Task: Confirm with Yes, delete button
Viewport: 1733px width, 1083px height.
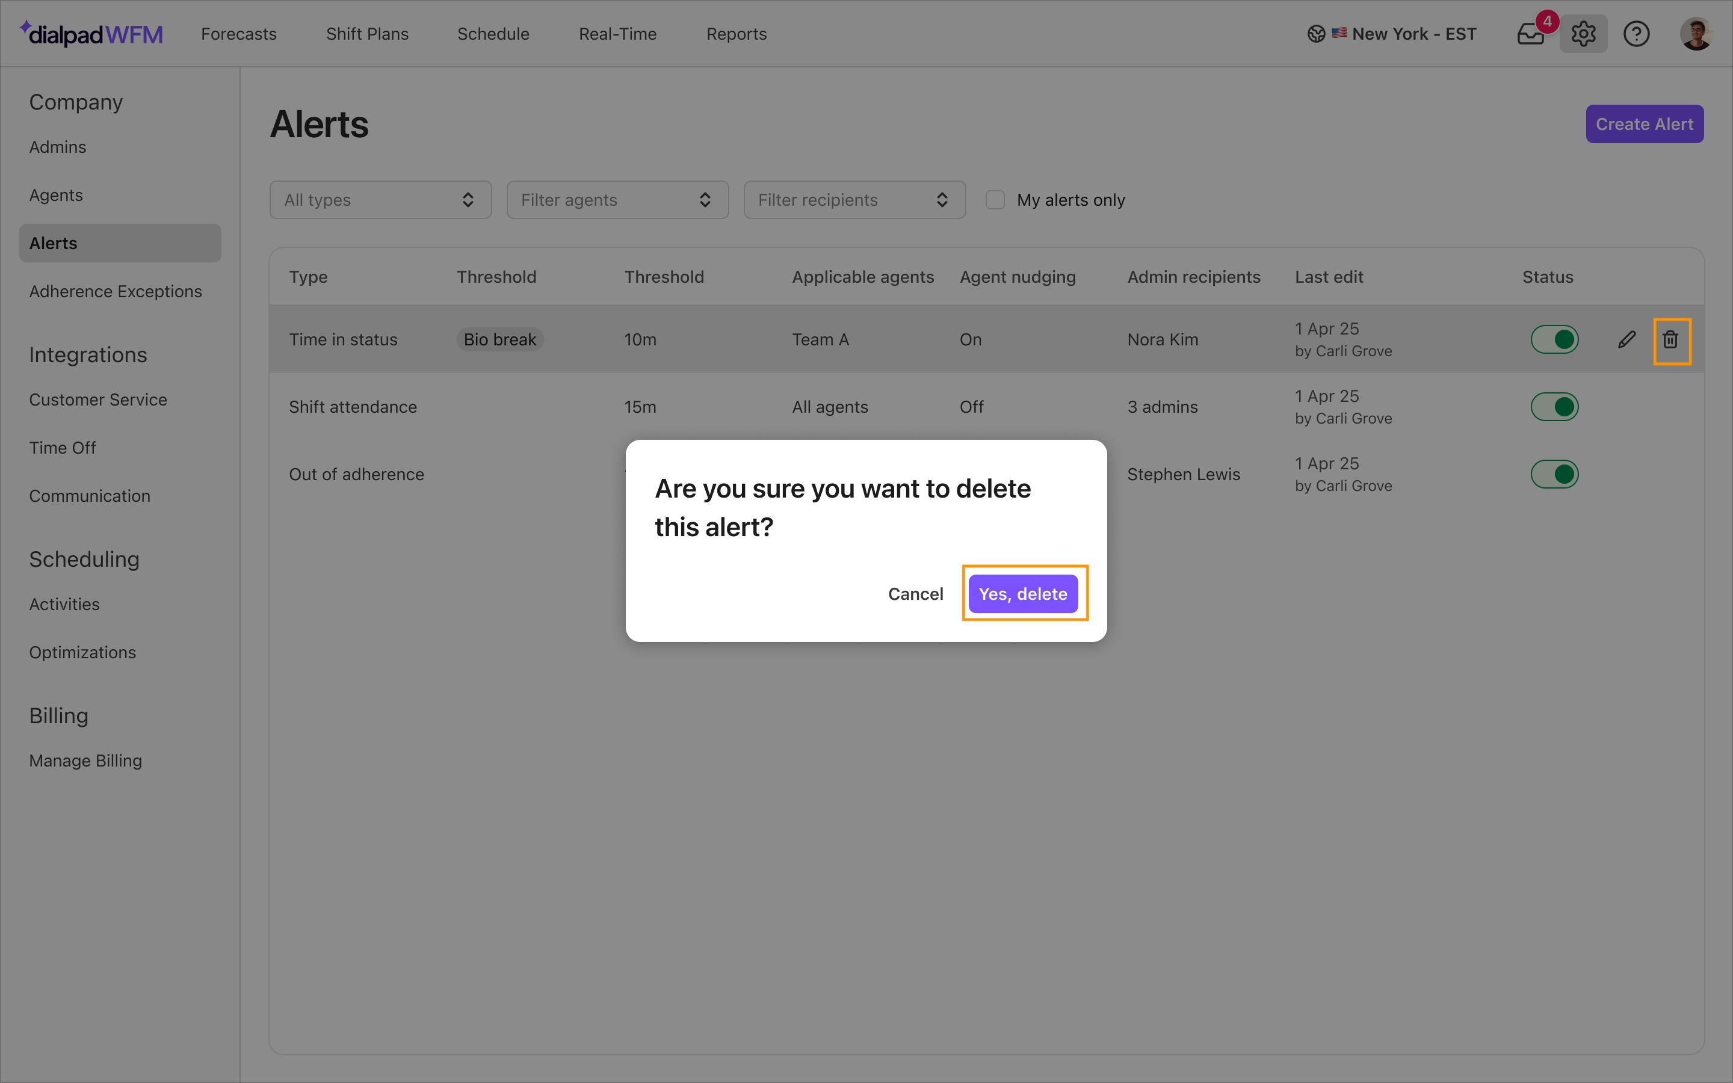Action: click(x=1022, y=594)
